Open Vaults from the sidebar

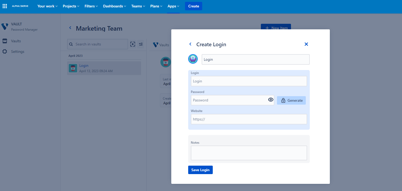[x=16, y=41]
